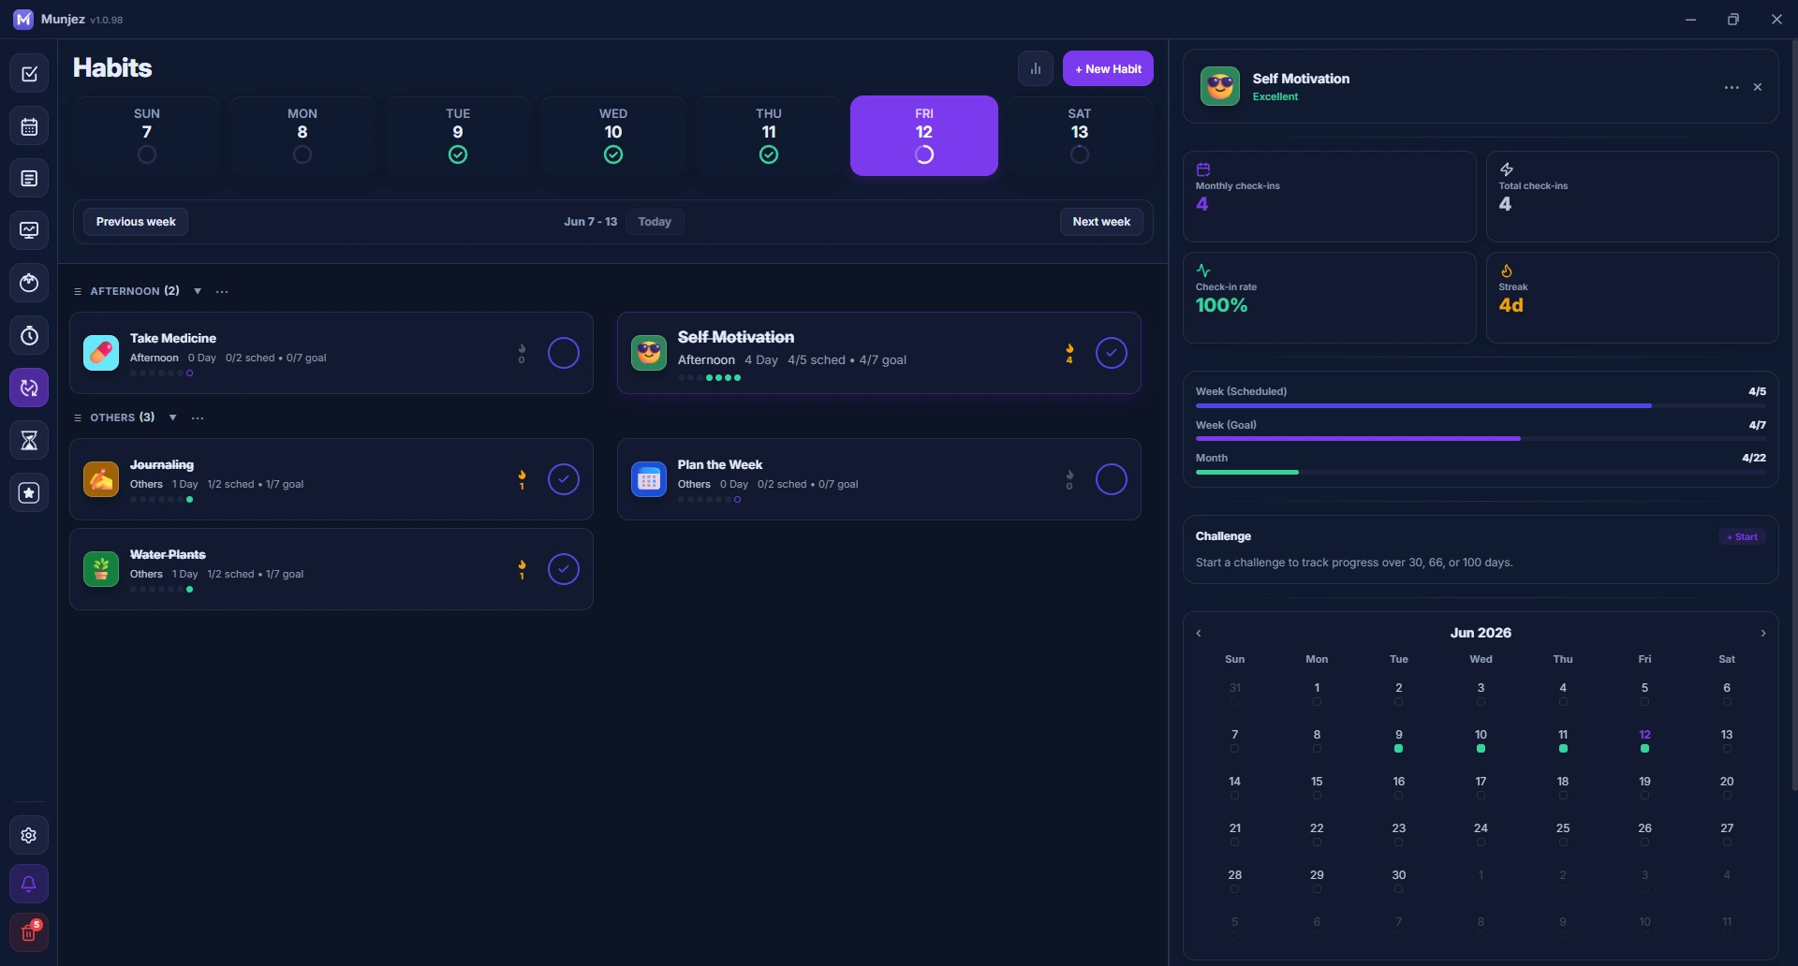Open Afternoon group more options
This screenshot has height=966, width=1798.
[222, 291]
